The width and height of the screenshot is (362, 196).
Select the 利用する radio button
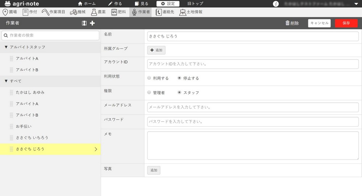point(149,78)
